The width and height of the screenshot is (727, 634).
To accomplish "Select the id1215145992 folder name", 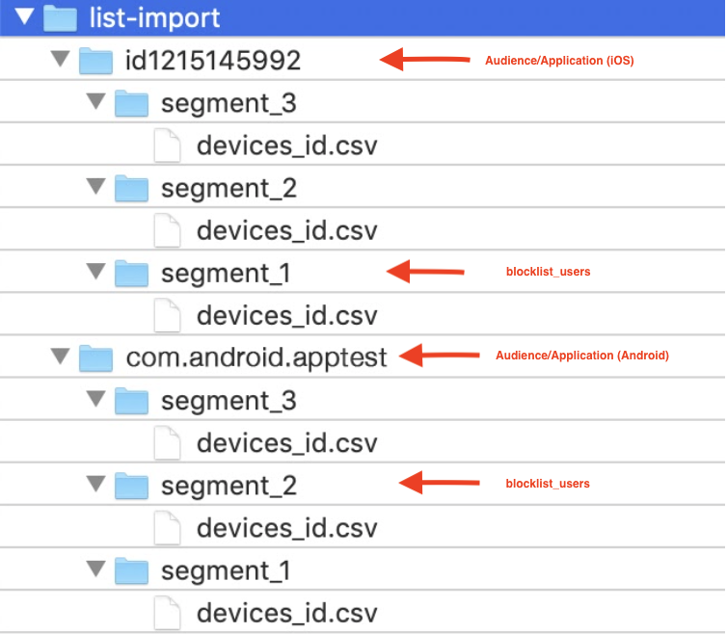I will click(213, 61).
